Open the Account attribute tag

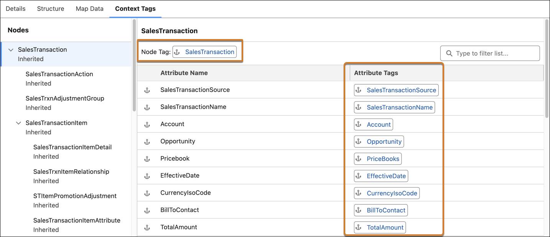coord(379,124)
